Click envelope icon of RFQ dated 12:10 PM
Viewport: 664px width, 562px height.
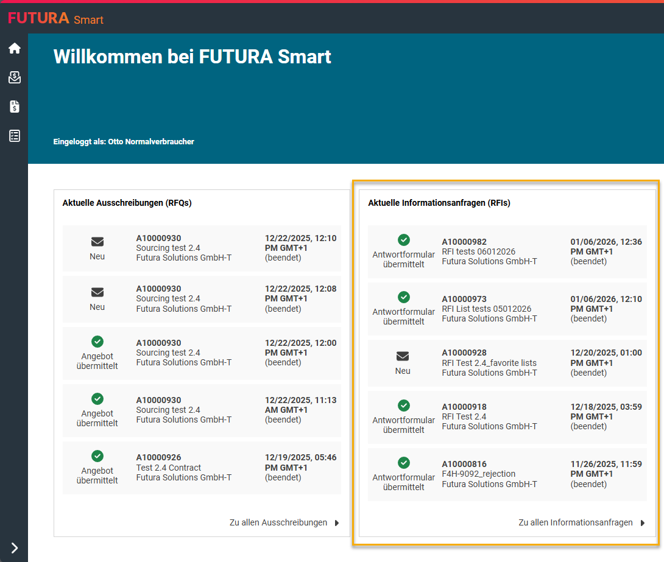click(x=97, y=242)
